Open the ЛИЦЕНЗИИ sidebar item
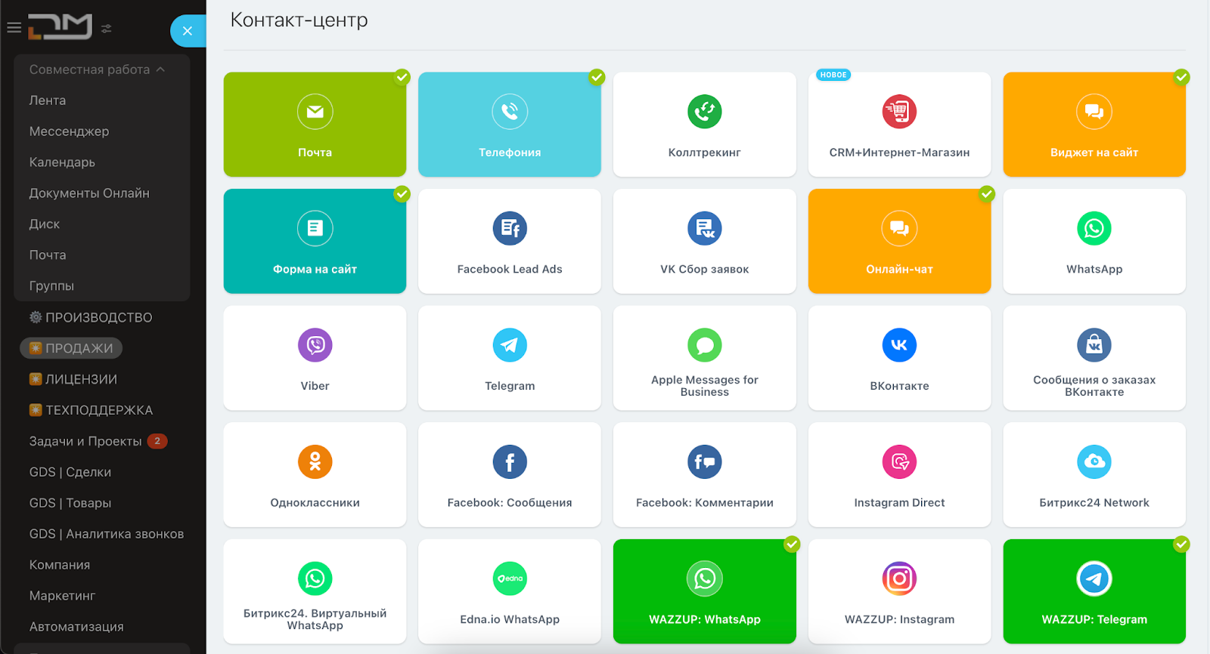Image resolution: width=1210 pixels, height=654 pixels. tap(73, 379)
